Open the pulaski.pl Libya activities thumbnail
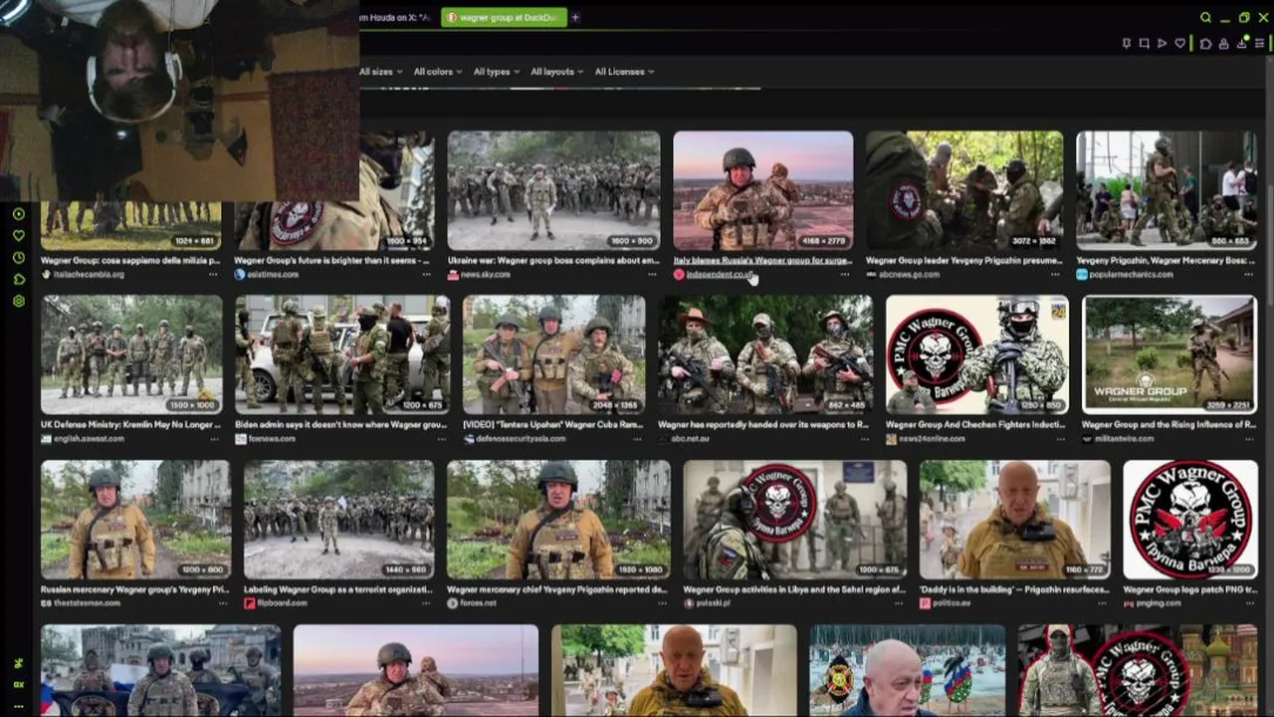The image size is (1274, 717). (x=794, y=519)
